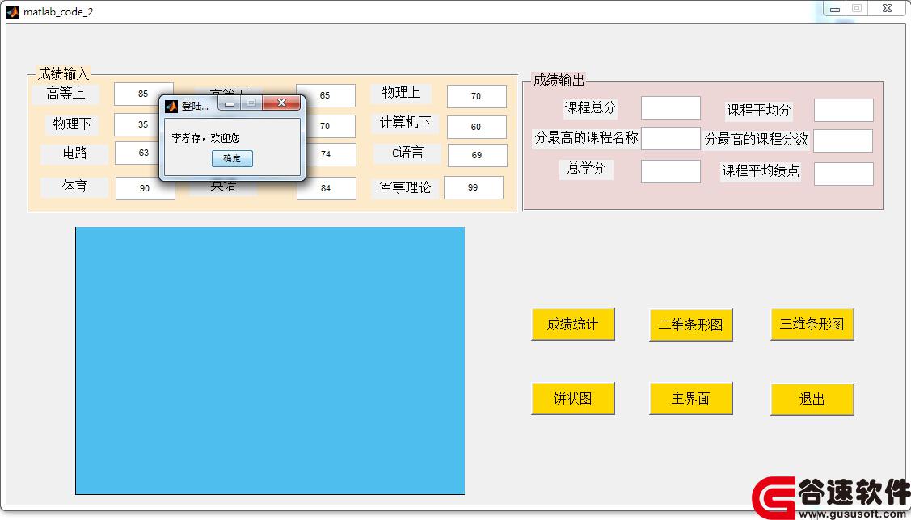Open the 二维条形图 chart

691,325
